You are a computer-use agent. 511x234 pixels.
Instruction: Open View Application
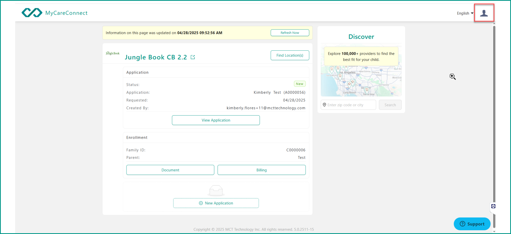216,120
